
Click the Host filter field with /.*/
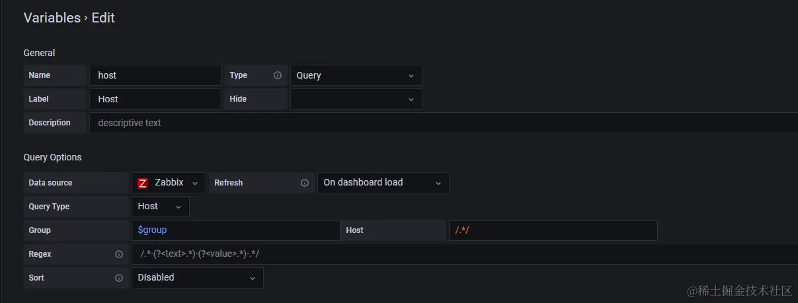click(x=553, y=230)
